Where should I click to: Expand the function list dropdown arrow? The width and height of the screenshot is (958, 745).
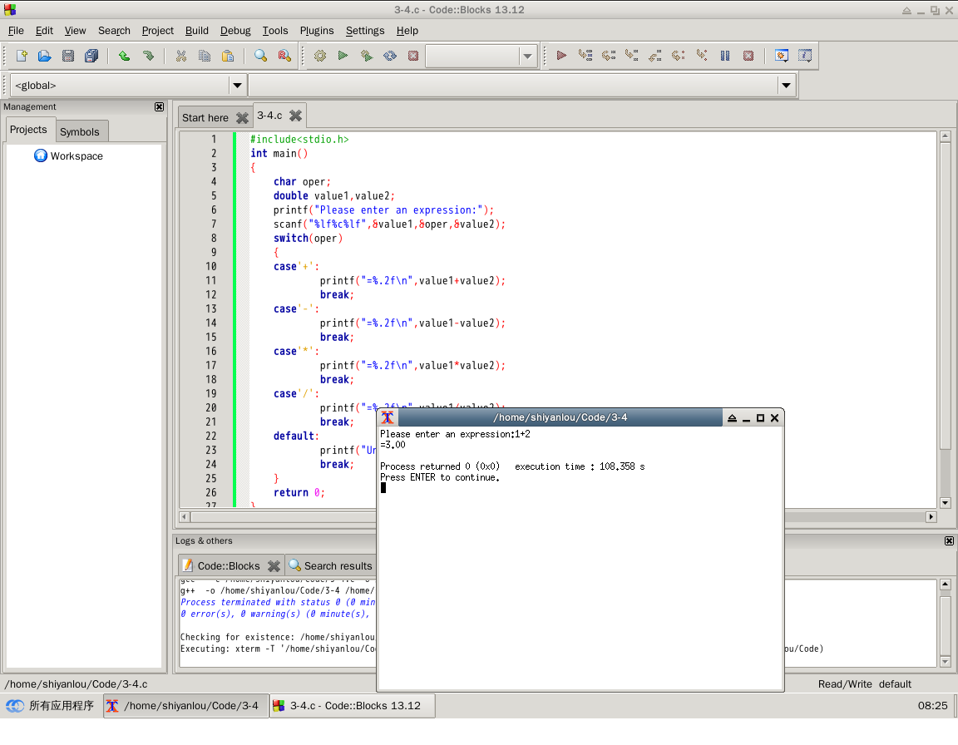(786, 85)
